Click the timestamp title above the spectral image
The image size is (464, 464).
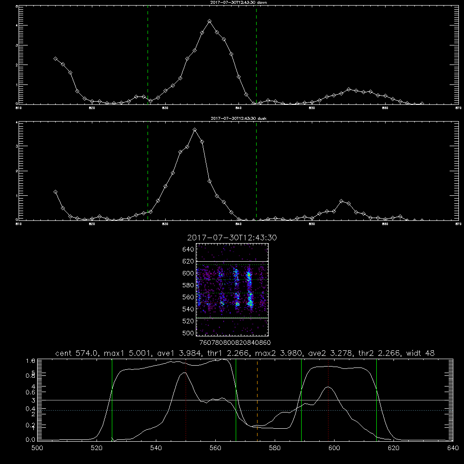point(232,238)
